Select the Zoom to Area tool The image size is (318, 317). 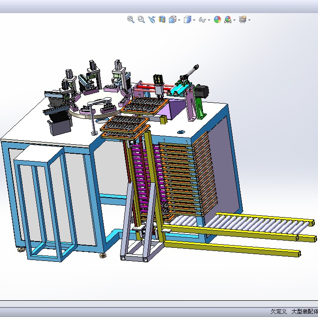pyautogui.click(x=141, y=19)
